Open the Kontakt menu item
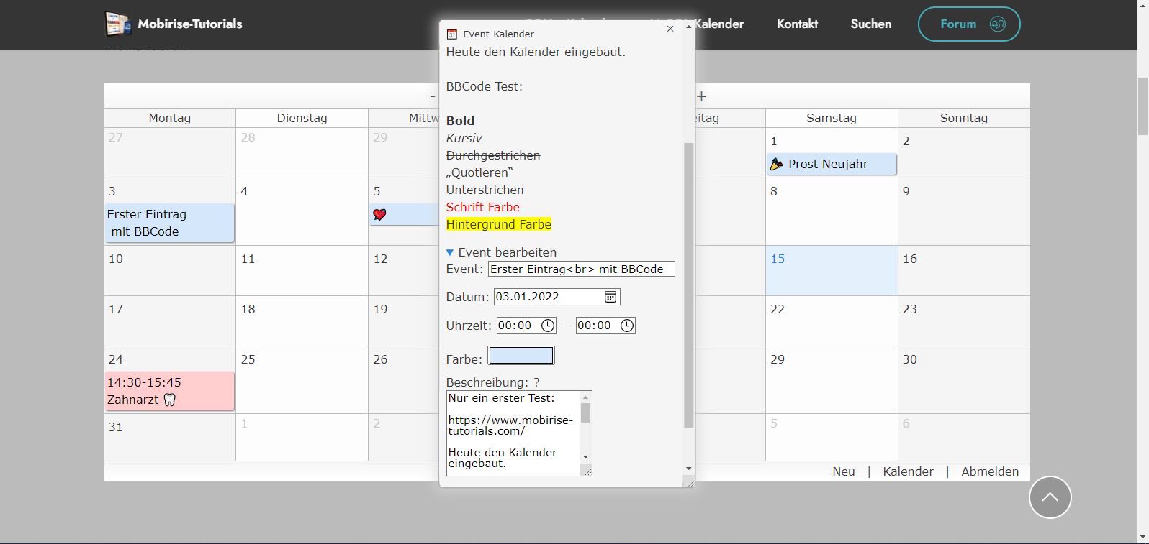The width and height of the screenshot is (1149, 544). click(797, 24)
